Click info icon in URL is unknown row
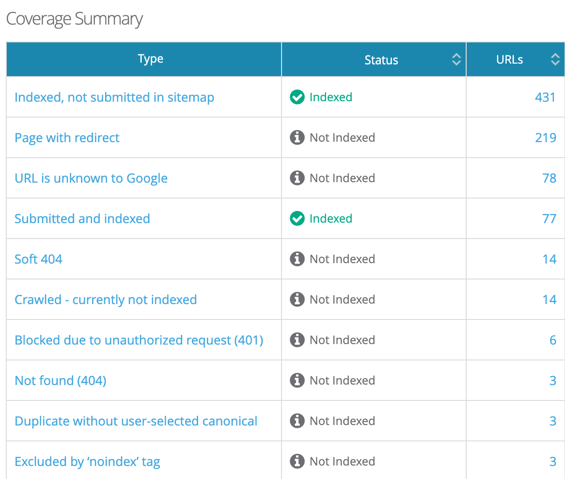This screenshot has width=565, height=479. pos(297,178)
